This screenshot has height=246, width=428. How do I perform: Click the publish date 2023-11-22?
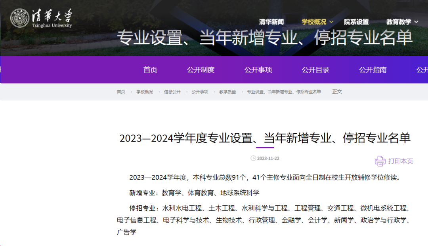(x=268, y=159)
